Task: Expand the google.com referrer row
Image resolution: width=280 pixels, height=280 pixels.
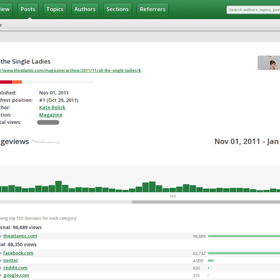Action: (x=1, y=276)
